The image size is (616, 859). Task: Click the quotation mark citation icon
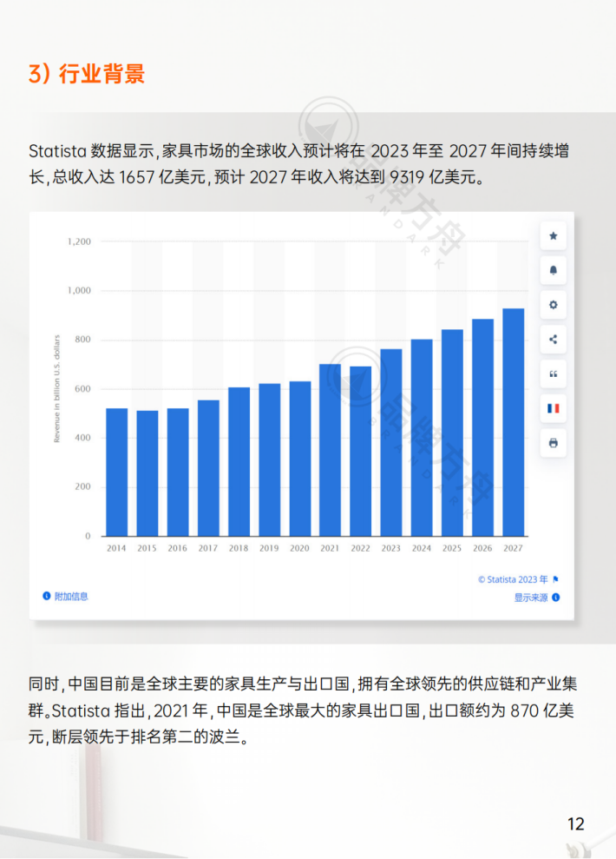pyautogui.click(x=553, y=373)
